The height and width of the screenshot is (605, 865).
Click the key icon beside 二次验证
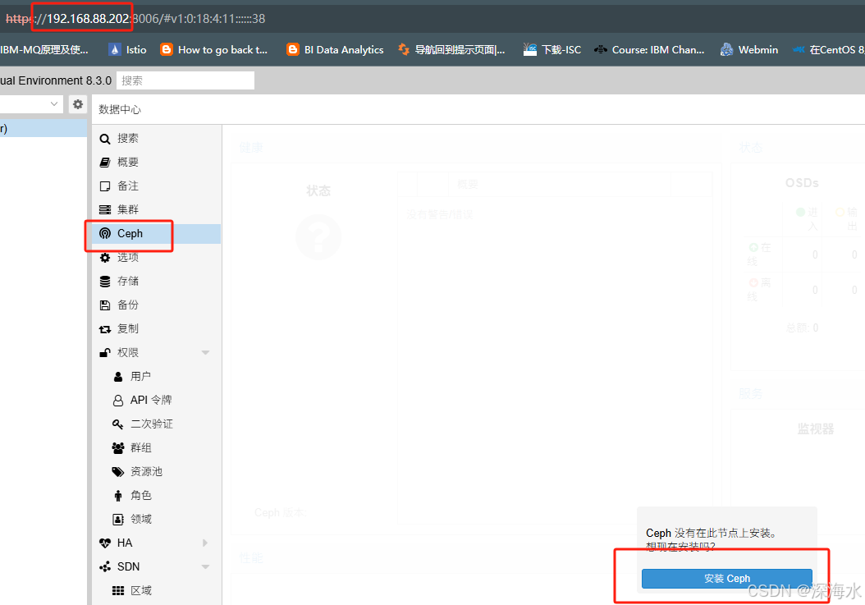click(117, 424)
